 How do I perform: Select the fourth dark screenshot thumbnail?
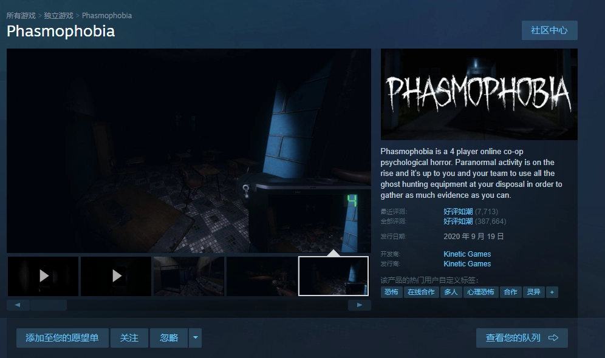pyautogui.click(x=262, y=276)
